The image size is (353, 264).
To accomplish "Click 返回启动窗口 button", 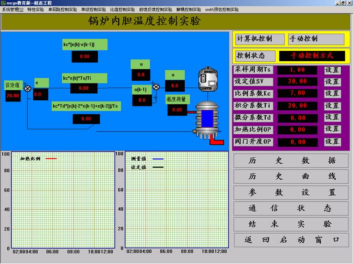I will pyautogui.click(x=291, y=240).
